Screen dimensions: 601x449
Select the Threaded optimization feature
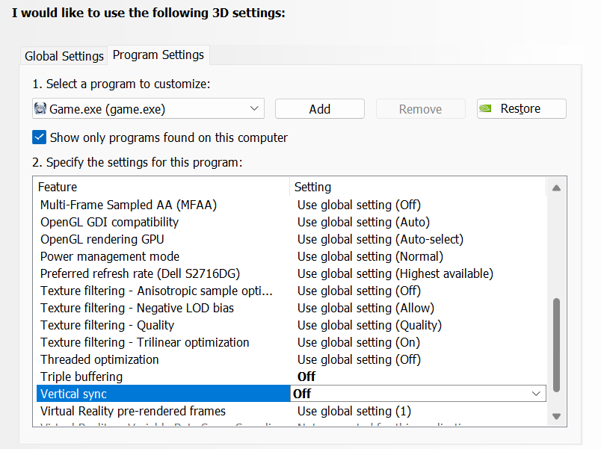(x=99, y=360)
